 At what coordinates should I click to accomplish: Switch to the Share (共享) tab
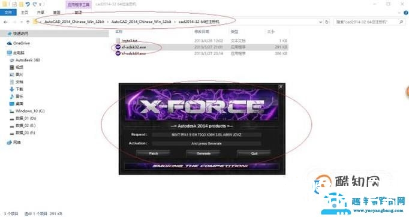click(40, 12)
